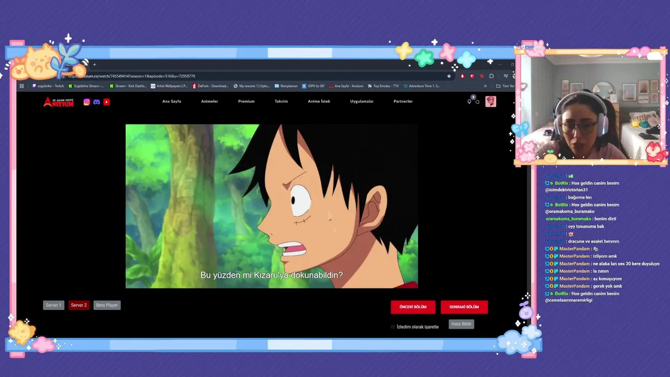The image size is (670, 377).
Task: Check İzledim olarak işaretle checkbox
Action: pos(393,327)
